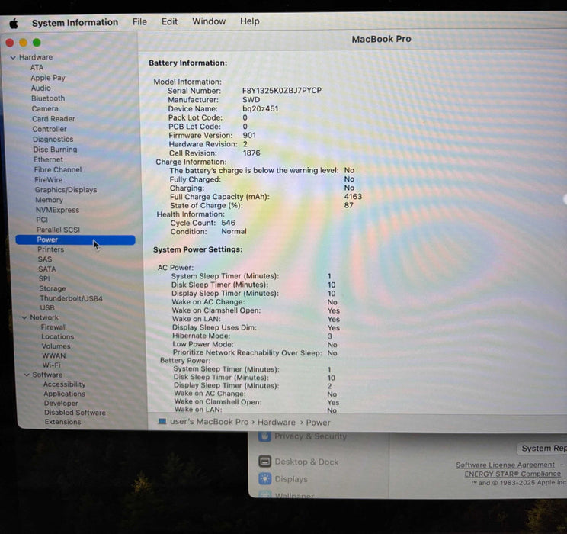Select Bluetooth in the sidebar

coord(48,98)
